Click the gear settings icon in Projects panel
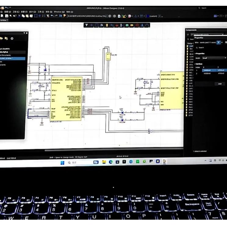The width and height of the screenshot is (227, 227). pos(12,38)
